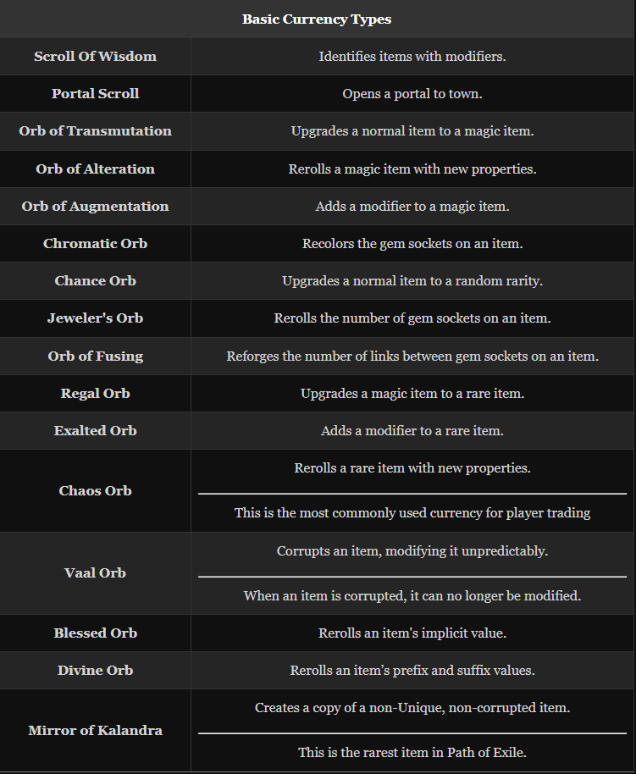Image resolution: width=636 pixels, height=774 pixels.
Task: Click the Chaos Orb currency name
Action: [95, 491]
